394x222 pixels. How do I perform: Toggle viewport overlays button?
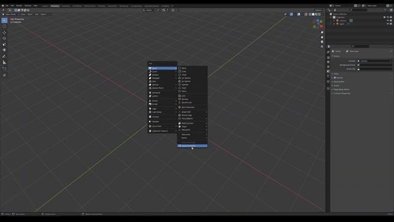pos(299,14)
